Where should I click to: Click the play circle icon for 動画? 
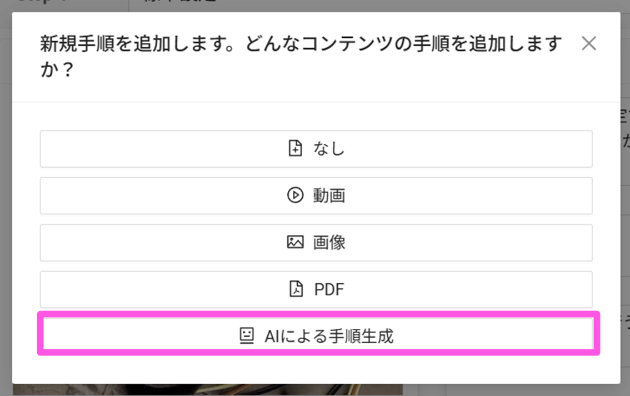click(295, 196)
